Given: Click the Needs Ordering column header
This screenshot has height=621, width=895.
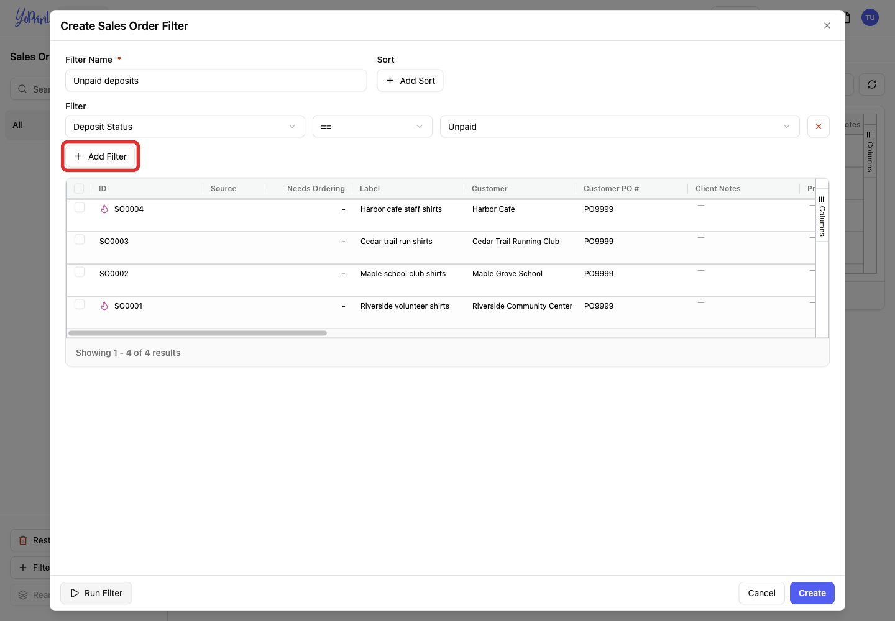Looking at the screenshot, I should tap(316, 189).
